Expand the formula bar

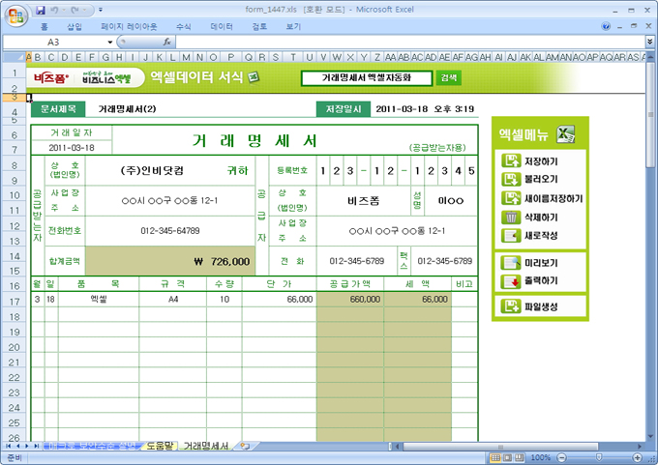coord(648,43)
